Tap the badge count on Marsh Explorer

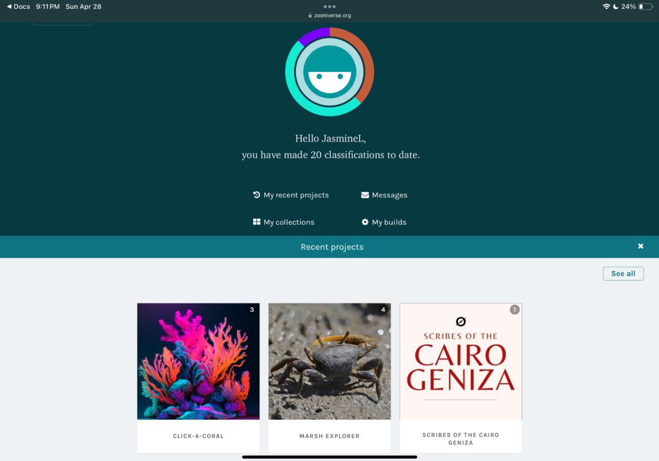pyautogui.click(x=383, y=309)
